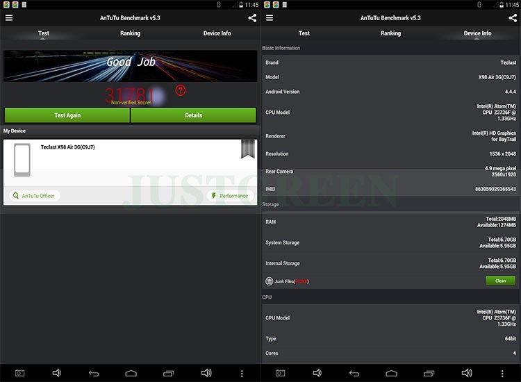Tap volume down icon in left nav bar
This screenshot has height=382, width=521.
(57, 373)
